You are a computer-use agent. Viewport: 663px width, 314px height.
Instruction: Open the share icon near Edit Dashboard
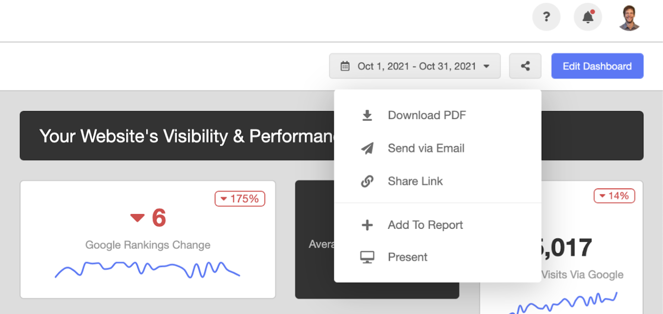click(525, 66)
